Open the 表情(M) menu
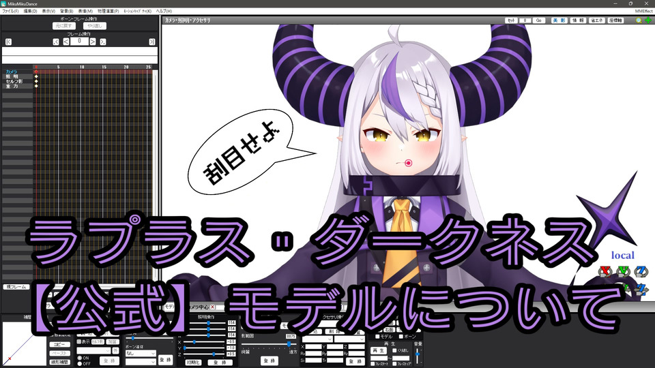 click(85, 12)
